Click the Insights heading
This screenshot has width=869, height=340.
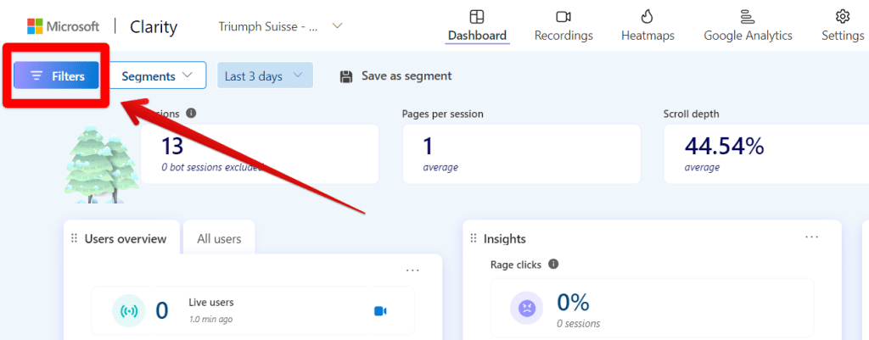(x=505, y=238)
